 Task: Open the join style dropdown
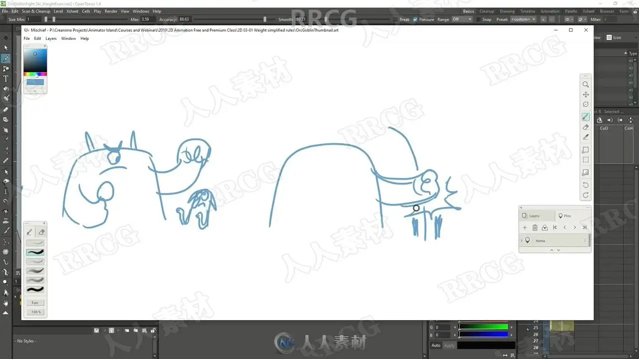pos(582,19)
